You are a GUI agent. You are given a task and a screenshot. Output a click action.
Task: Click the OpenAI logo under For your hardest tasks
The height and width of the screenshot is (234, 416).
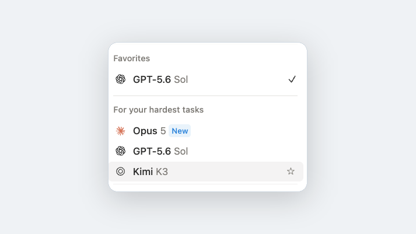point(120,151)
